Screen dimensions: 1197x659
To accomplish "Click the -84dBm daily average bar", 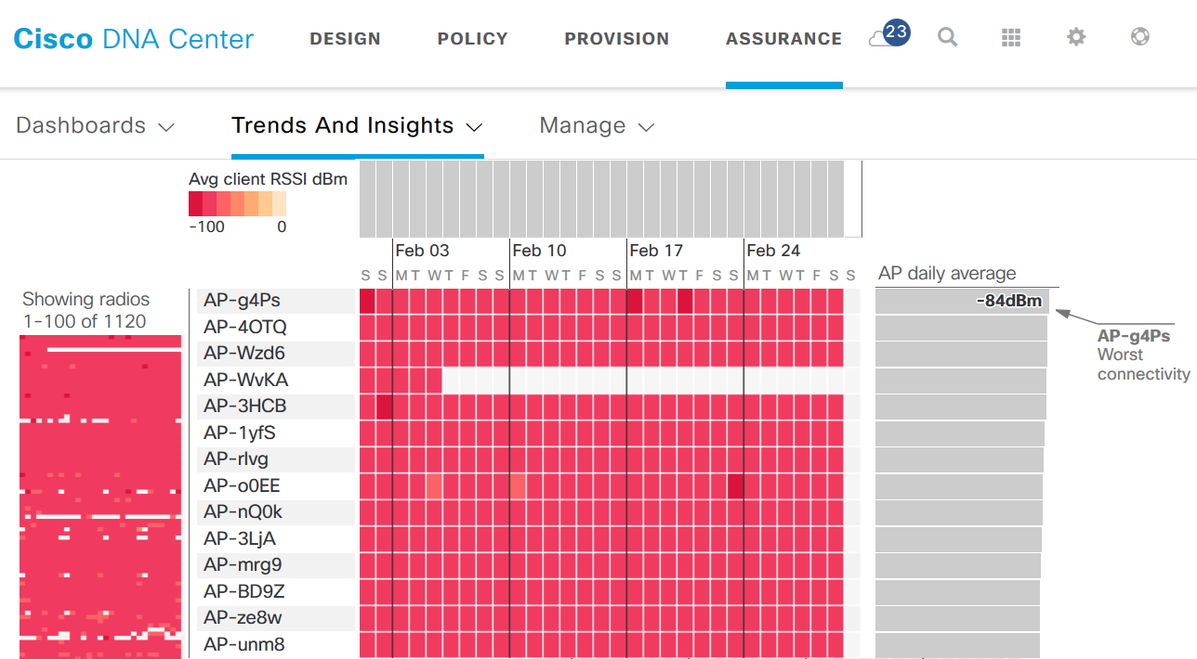I will (x=962, y=301).
